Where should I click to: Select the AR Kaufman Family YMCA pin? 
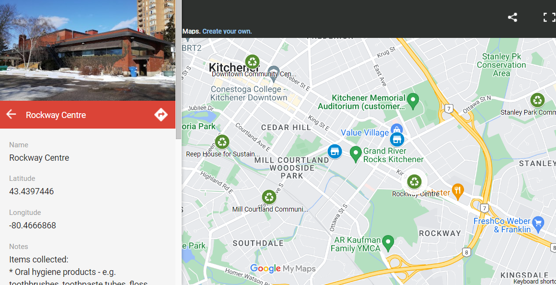[389, 243]
